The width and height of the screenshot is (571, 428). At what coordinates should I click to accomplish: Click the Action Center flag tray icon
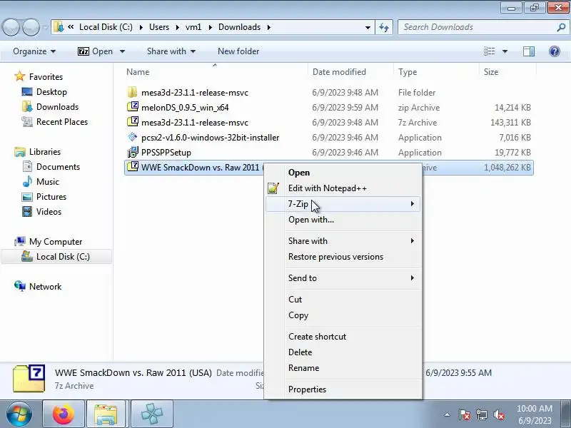click(x=465, y=415)
